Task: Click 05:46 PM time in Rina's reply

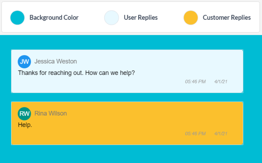Action: (195, 134)
